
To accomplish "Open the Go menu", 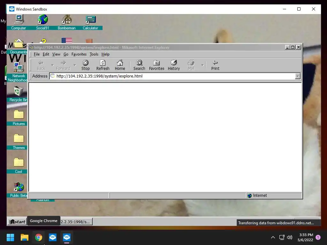I will (66, 54).
